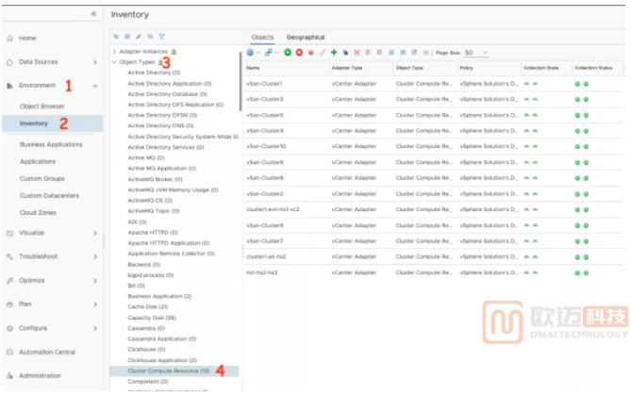631x397 pixels.
Task: Collapse the Object Types tree node
Action: coord(114,62)
